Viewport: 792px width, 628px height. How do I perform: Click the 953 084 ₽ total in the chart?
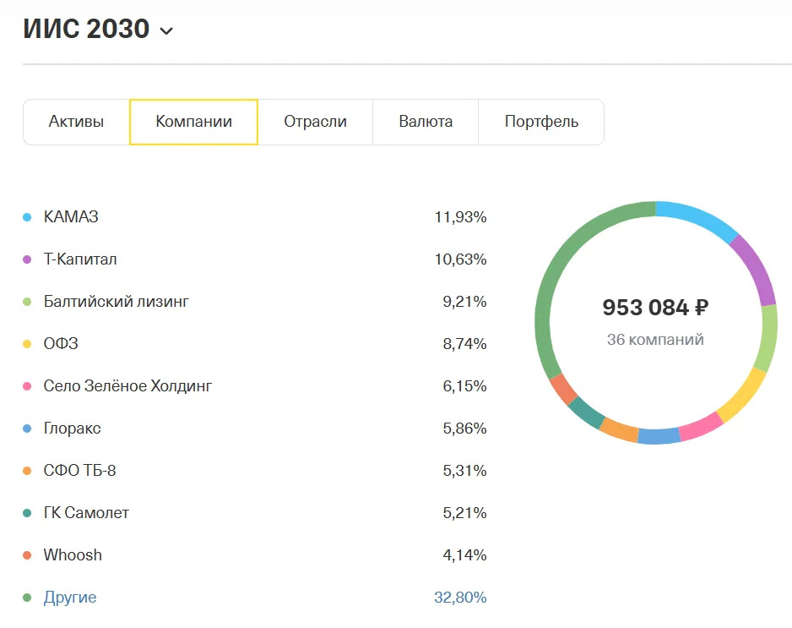click(655, 308)
